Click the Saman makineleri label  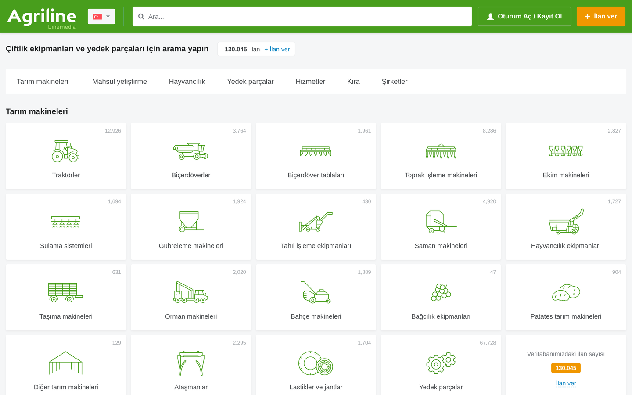[441, 246]
